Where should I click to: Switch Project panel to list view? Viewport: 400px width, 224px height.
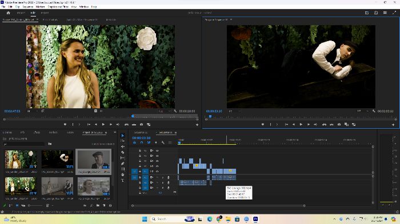click(x=11, y=205)
